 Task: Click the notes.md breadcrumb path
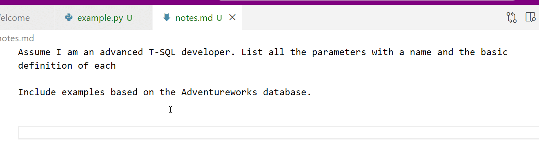pos(16,38)
